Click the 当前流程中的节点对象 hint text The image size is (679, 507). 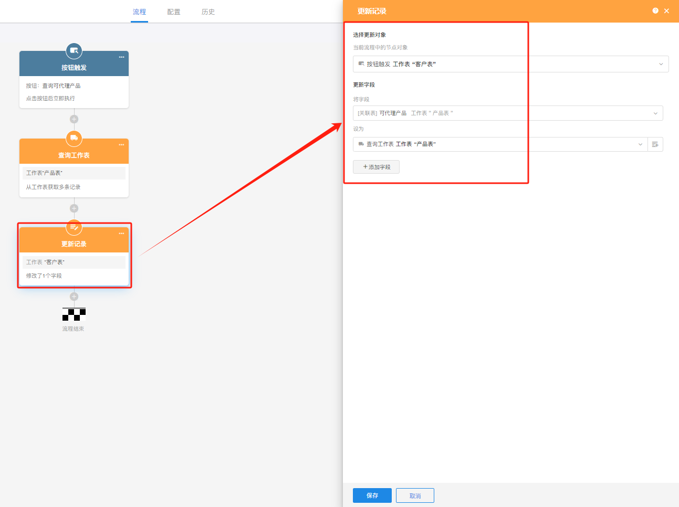(380, 47)
